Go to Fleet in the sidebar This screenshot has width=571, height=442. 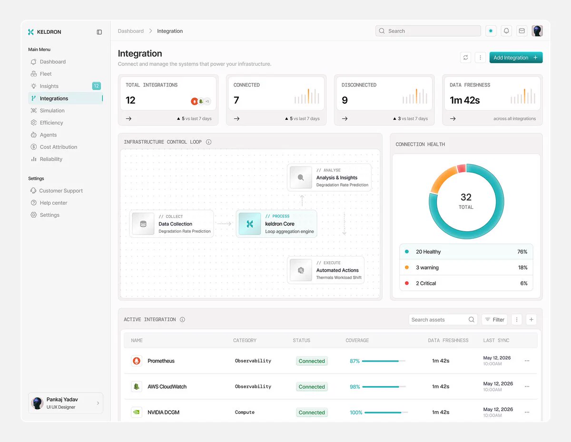65,74
